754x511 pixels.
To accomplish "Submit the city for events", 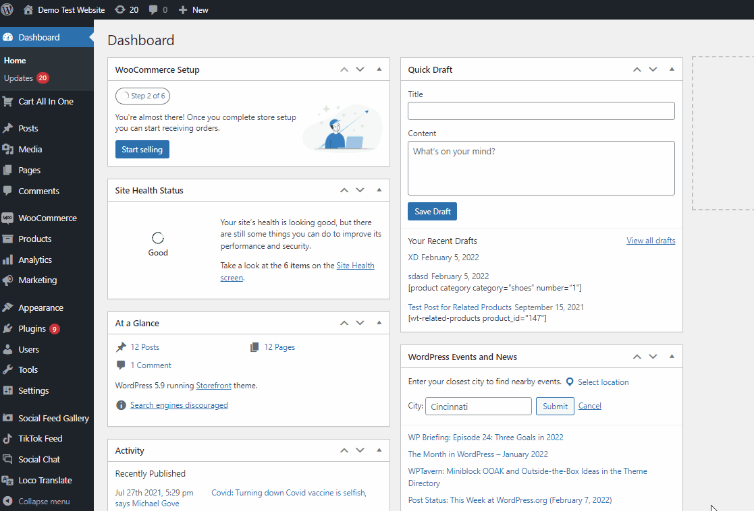I will pos(555,407).
